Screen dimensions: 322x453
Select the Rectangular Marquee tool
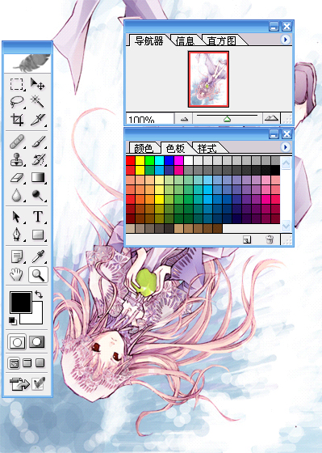16,84
